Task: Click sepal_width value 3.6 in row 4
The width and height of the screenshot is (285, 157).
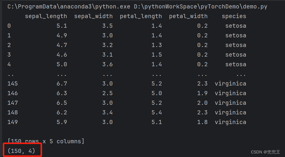Action: (107, 64)
